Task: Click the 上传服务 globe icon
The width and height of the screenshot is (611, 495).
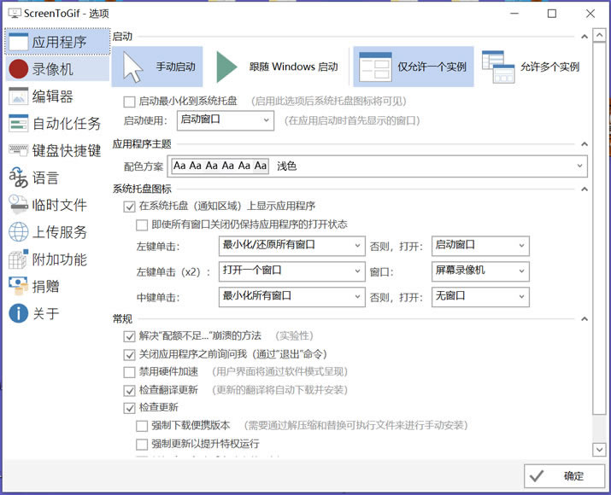Action: point(18,232)
